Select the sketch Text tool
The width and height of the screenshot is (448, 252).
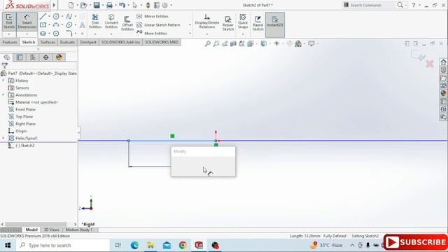(83, 25)
